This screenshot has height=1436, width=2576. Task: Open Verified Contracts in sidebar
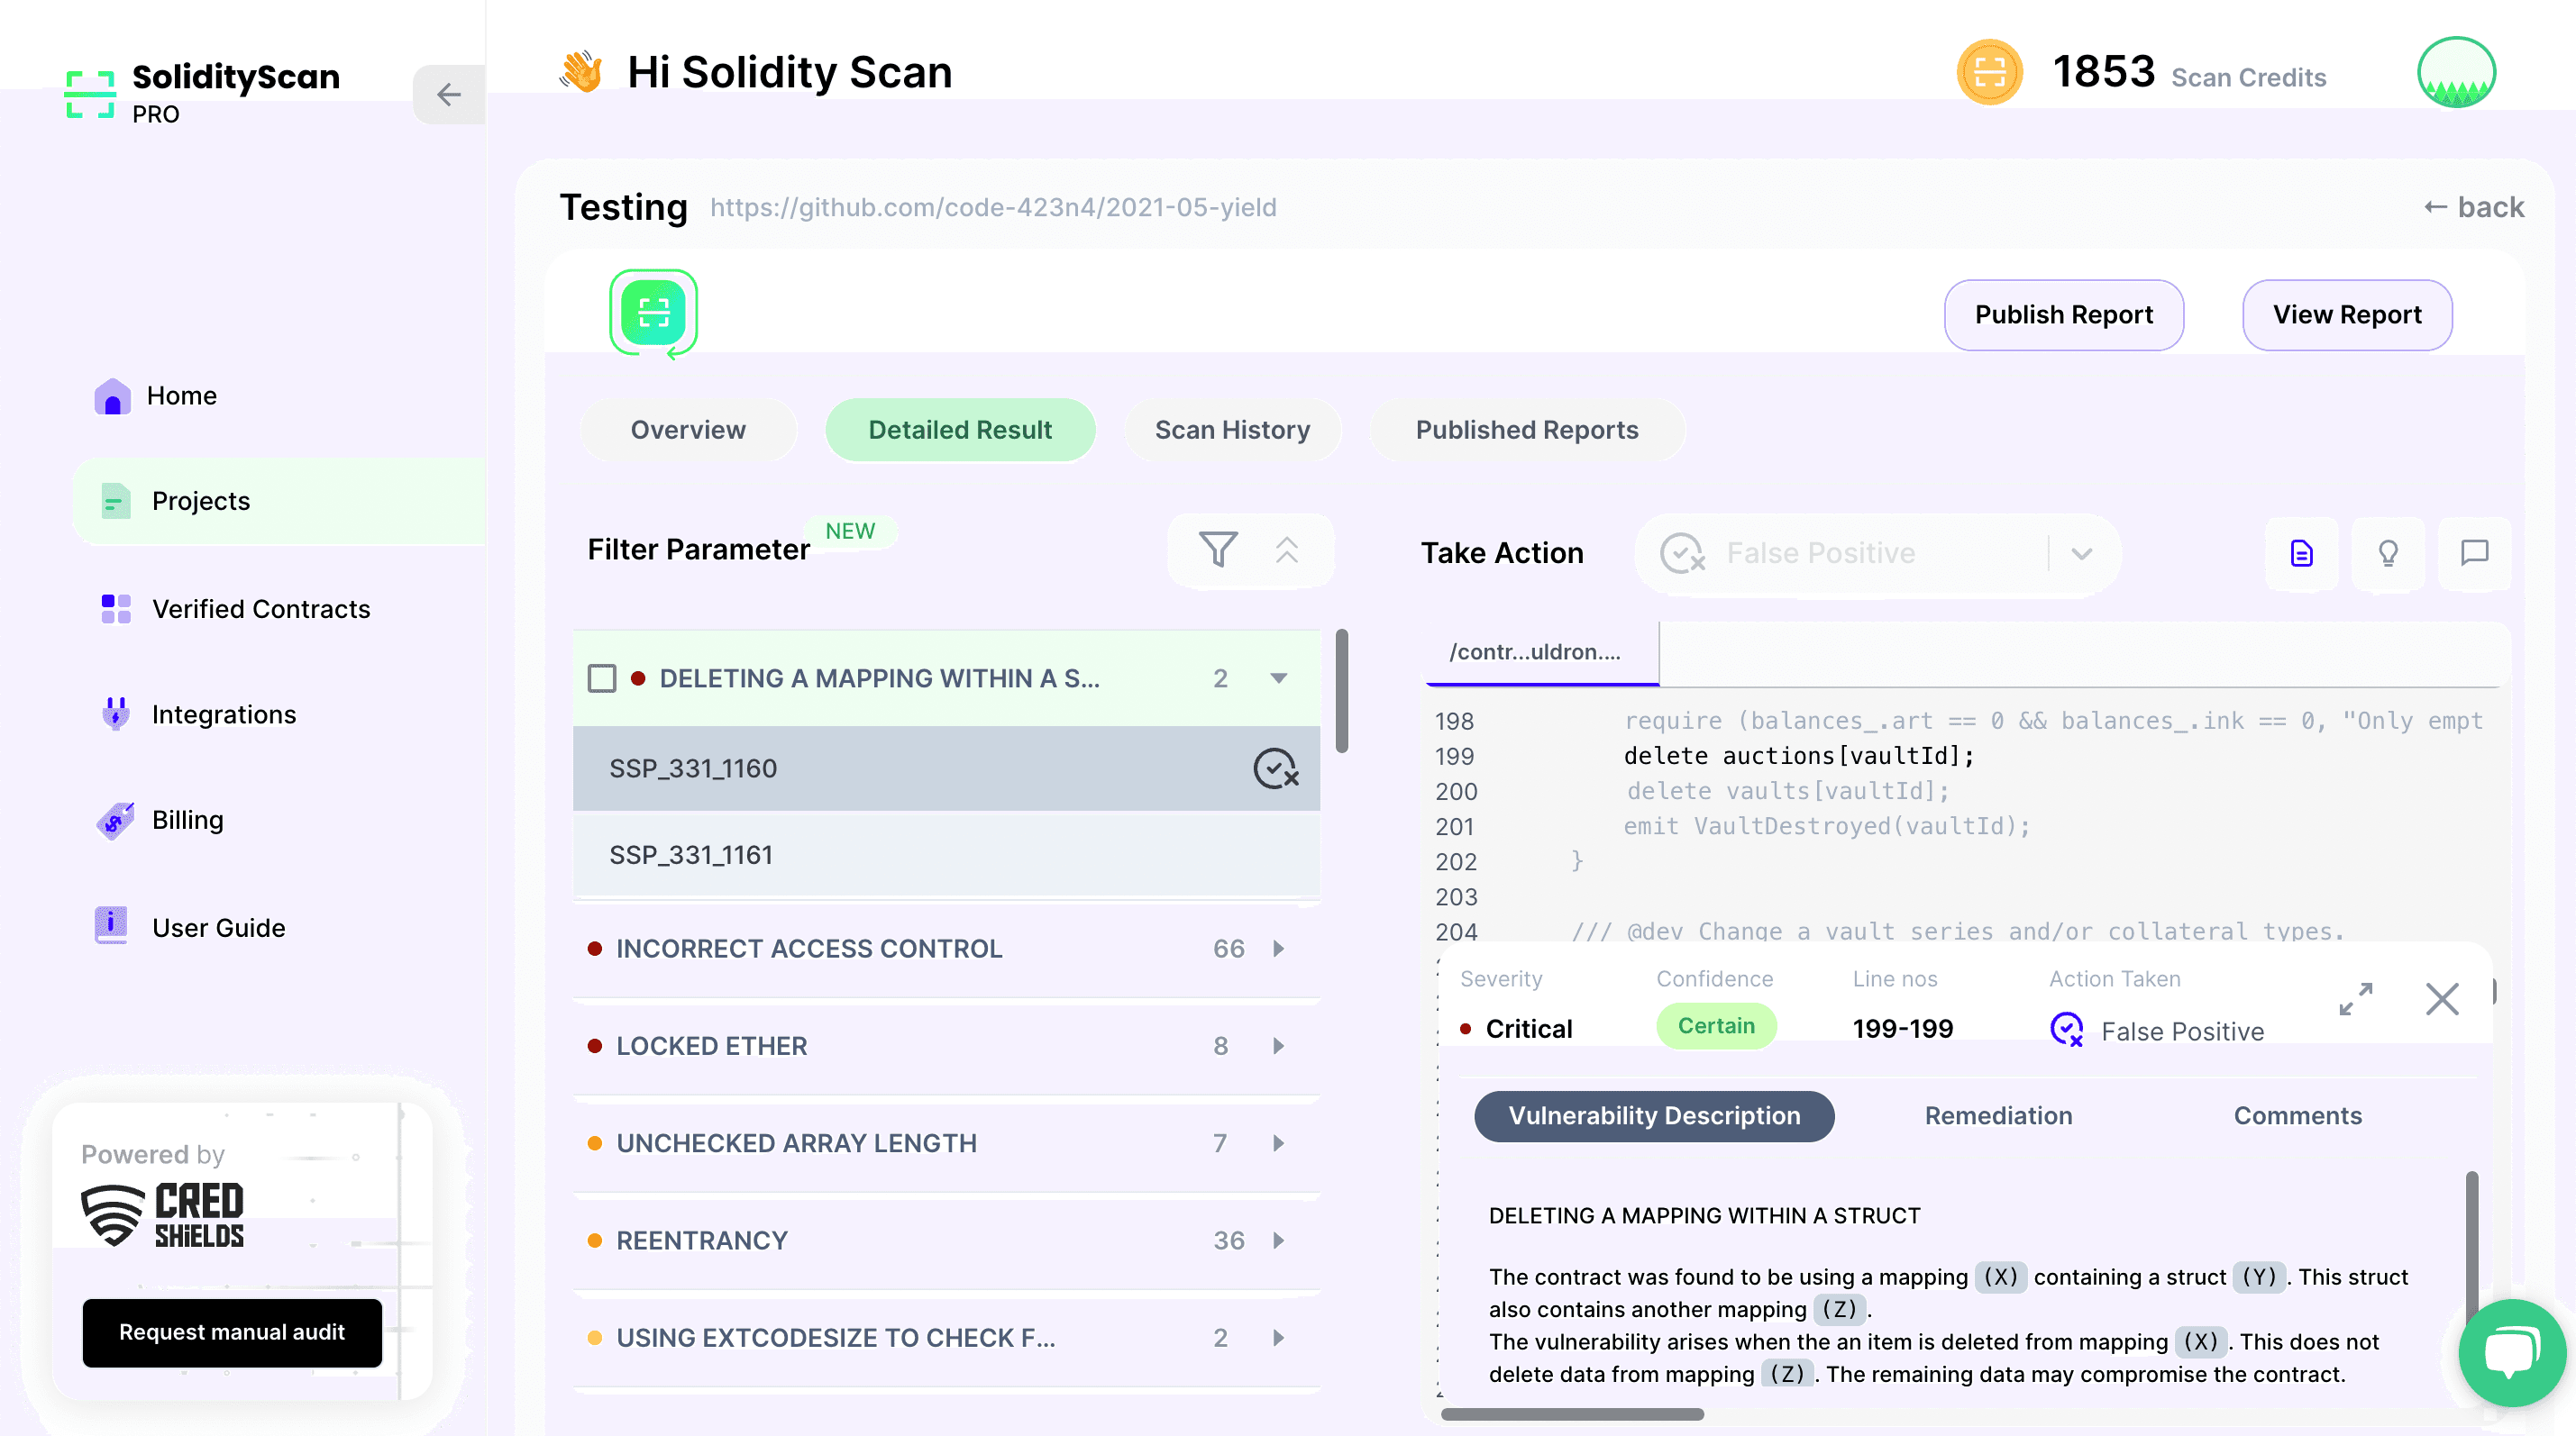pos(236,609)
